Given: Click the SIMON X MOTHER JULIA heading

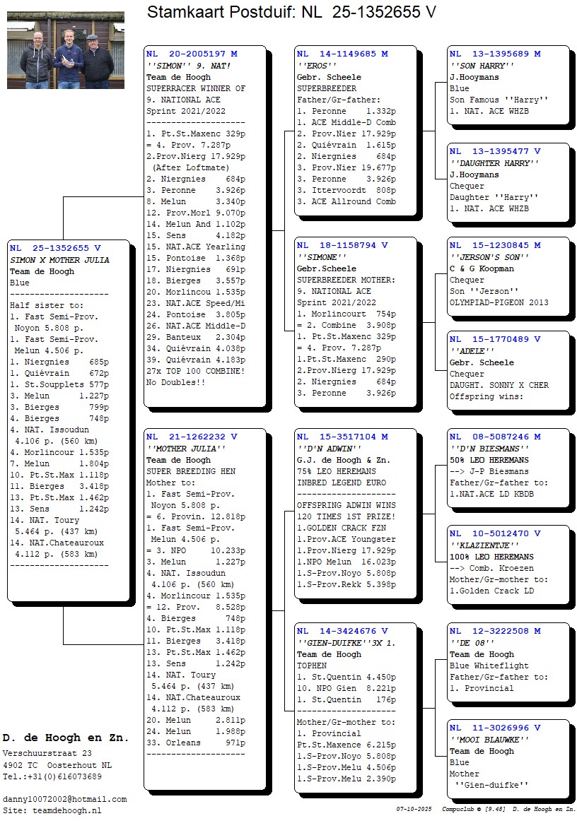Looking at the screenshot, I should (x=59, y=260).
